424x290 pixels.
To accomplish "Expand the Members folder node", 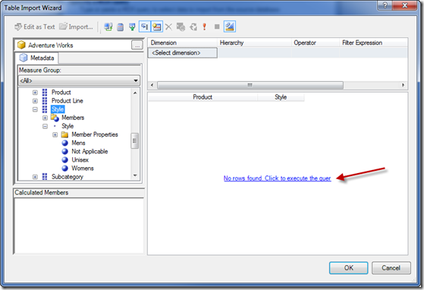I will (x=46, y=118).
